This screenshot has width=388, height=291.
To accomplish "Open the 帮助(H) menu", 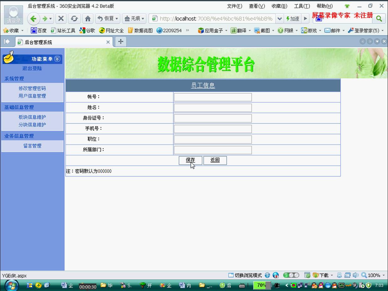I will tap(325, 6).
